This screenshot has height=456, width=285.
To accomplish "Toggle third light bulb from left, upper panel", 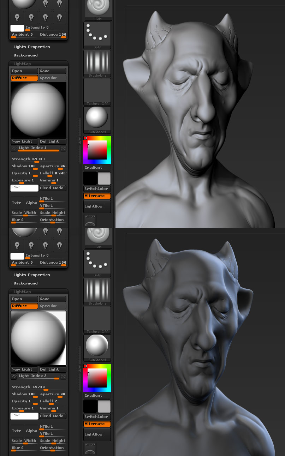I will (x=46, y=17).
